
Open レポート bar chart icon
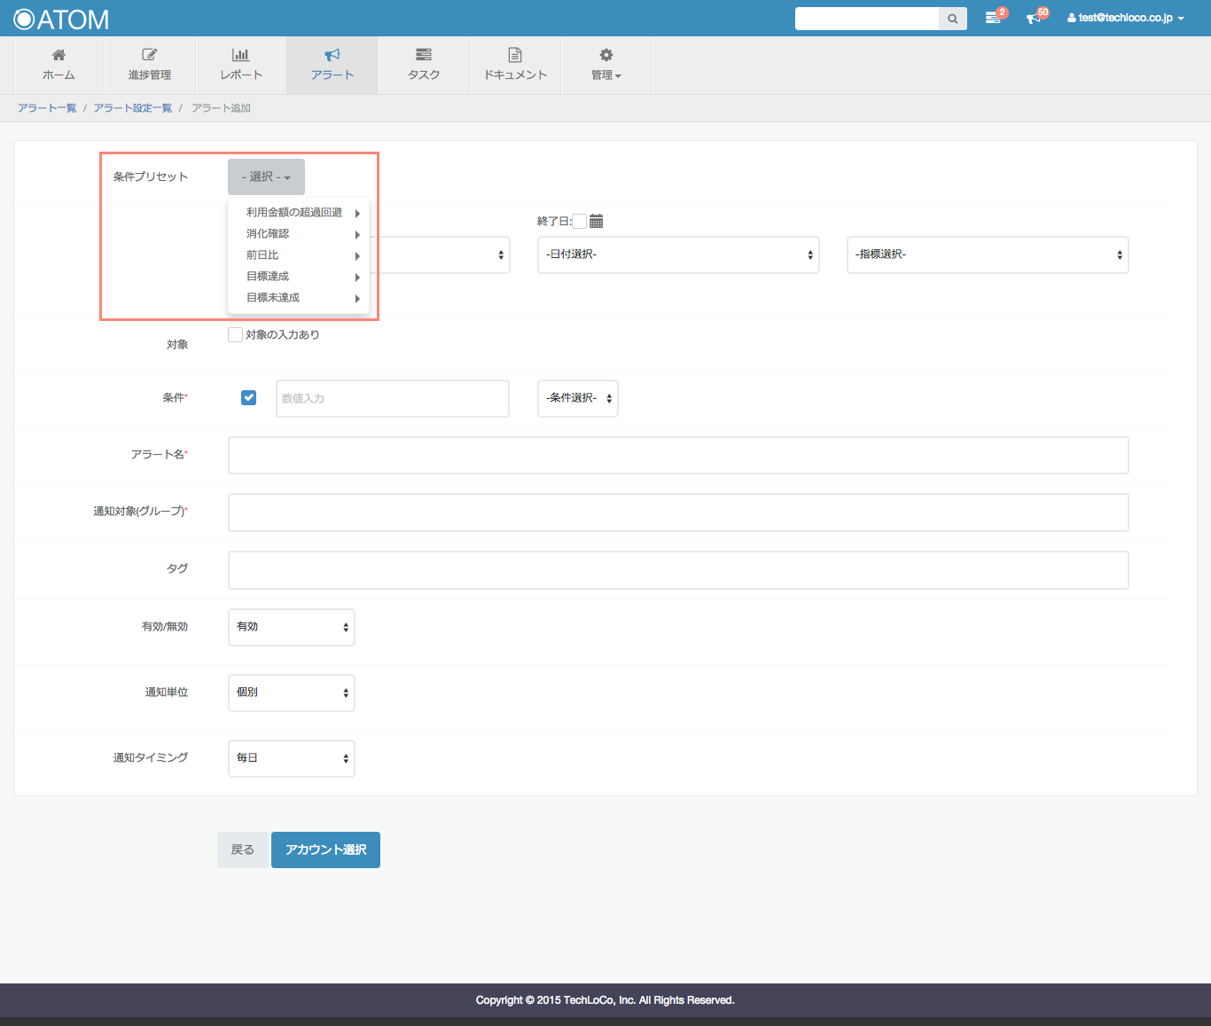tap(240, 56)
